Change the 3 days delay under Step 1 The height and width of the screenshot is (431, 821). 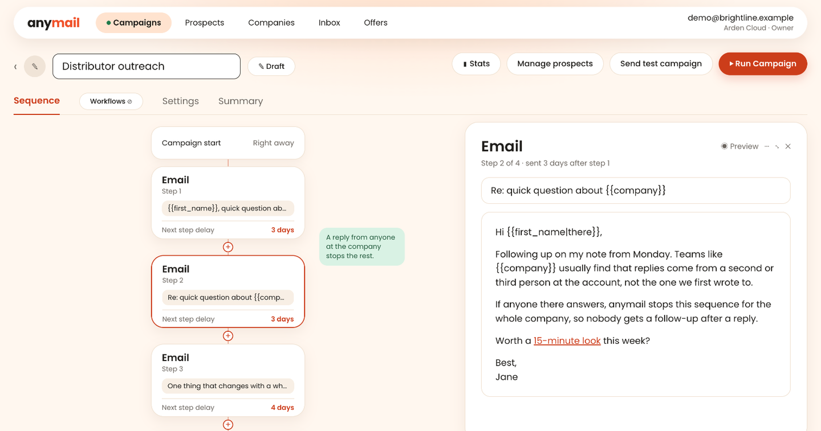282,230
